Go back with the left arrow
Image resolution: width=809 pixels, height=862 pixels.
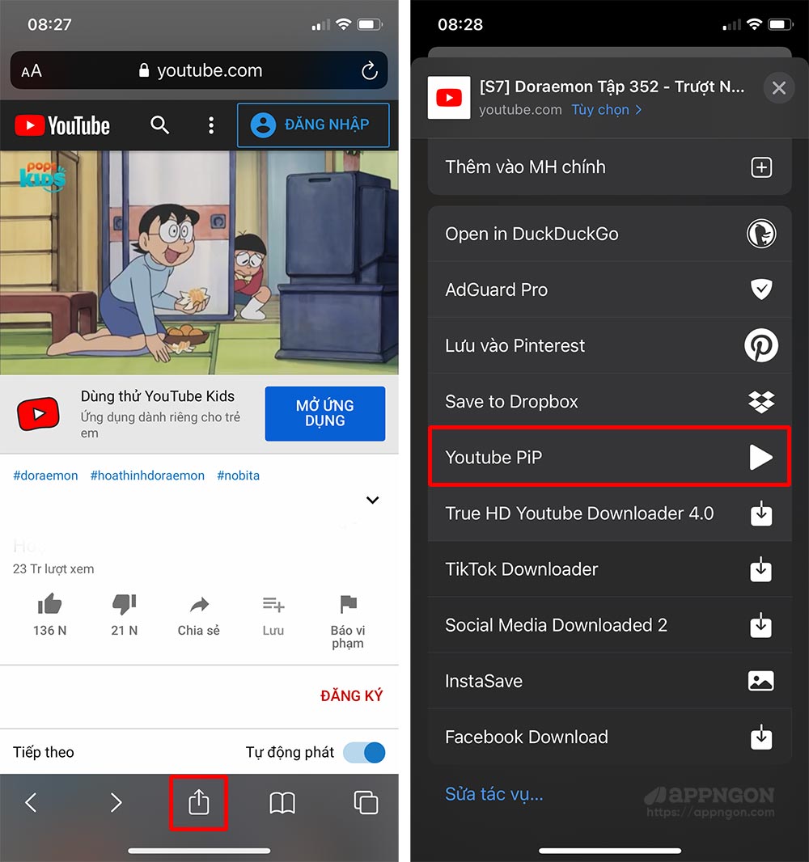coord(32,803)
